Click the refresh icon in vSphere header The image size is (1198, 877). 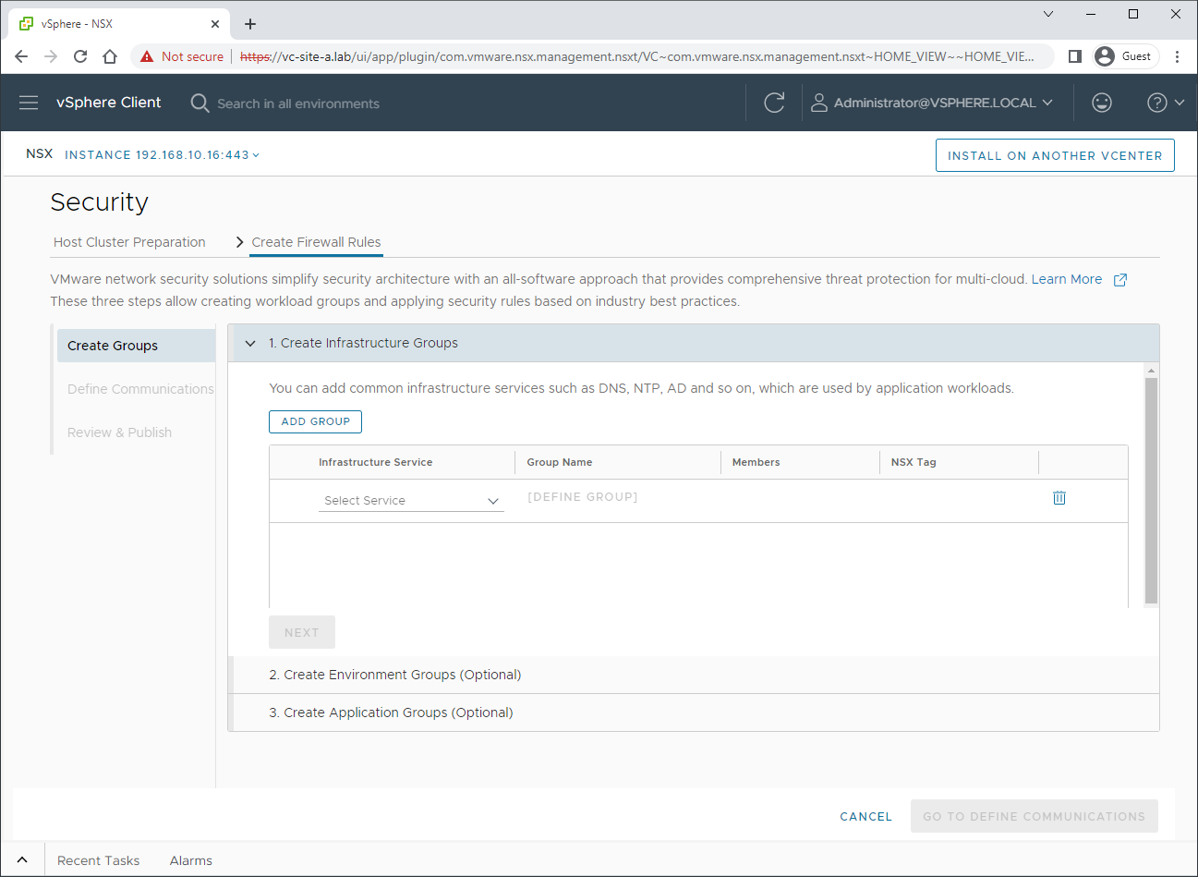coord(774,103)
